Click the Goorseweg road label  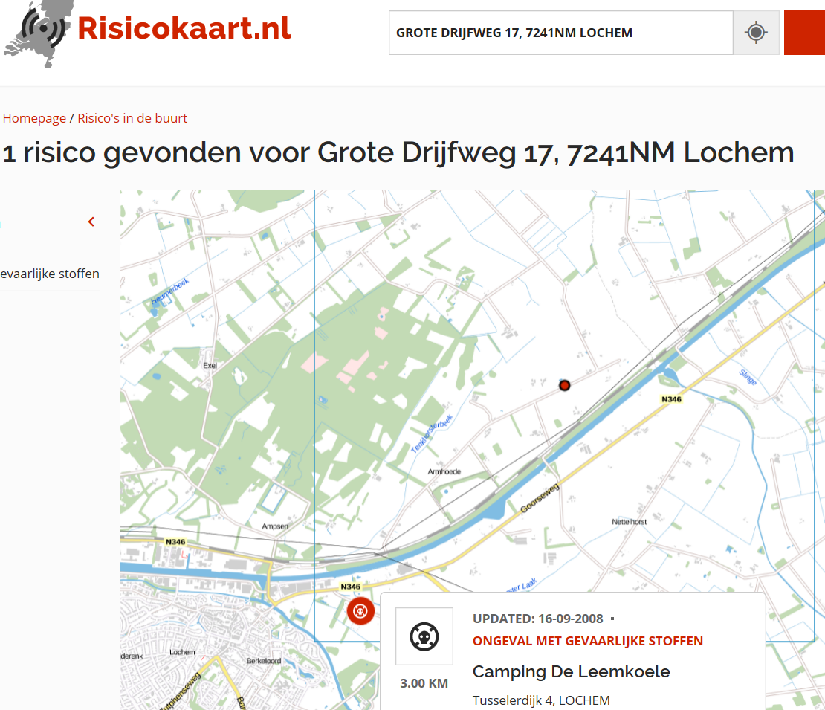tap(540, 498)
